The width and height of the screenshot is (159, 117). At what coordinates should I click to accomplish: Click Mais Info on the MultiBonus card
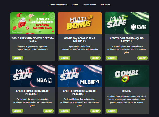pyautogui.click(x=65, y=58)
